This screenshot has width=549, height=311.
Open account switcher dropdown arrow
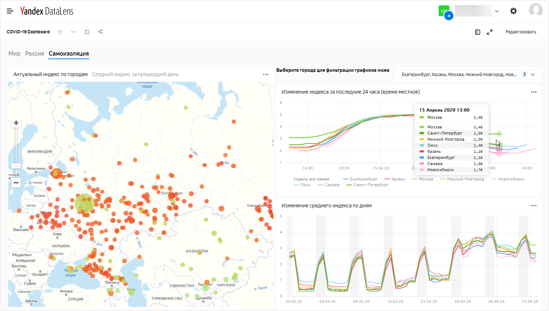click(497, 11)
